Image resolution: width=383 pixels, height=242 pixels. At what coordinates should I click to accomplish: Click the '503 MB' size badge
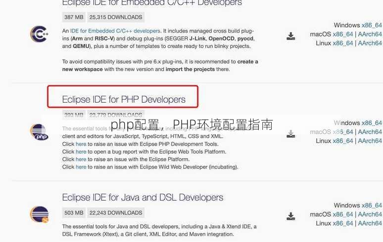[74, 213]
